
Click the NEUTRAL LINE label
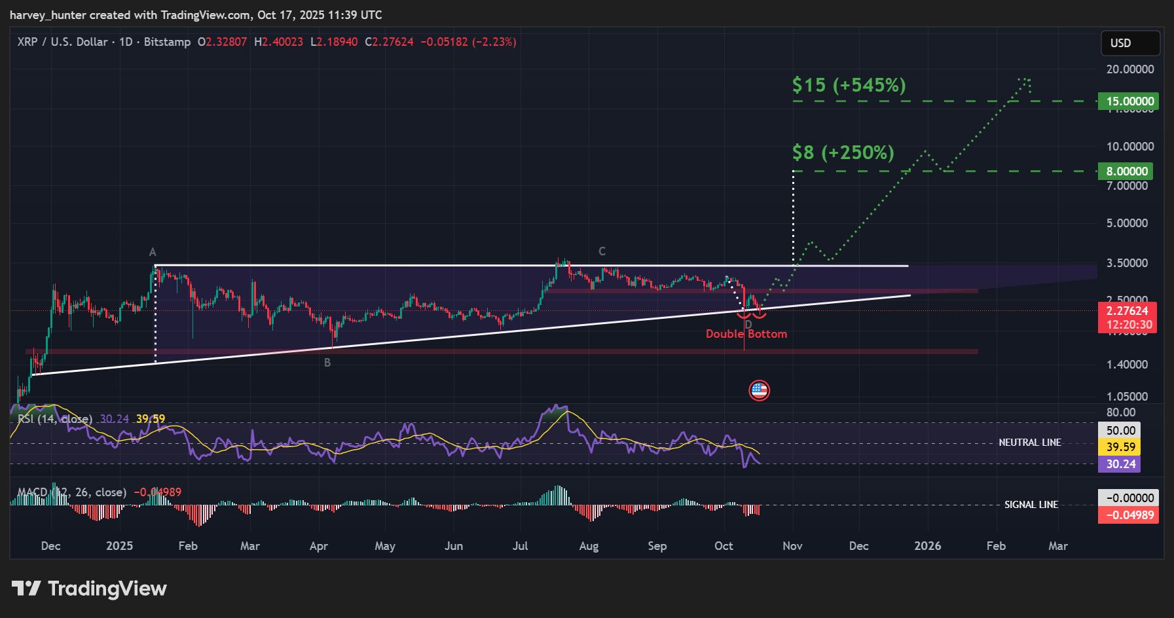pyautogui.click(x=1031, y=442)
